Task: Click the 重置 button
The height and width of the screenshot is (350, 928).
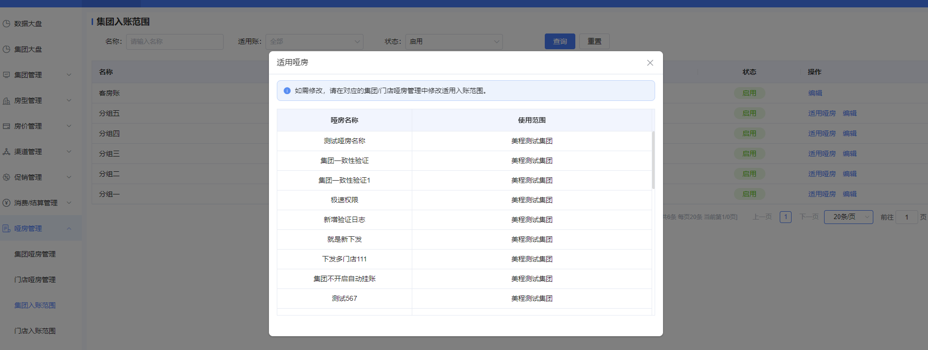Action: [595, 41]
